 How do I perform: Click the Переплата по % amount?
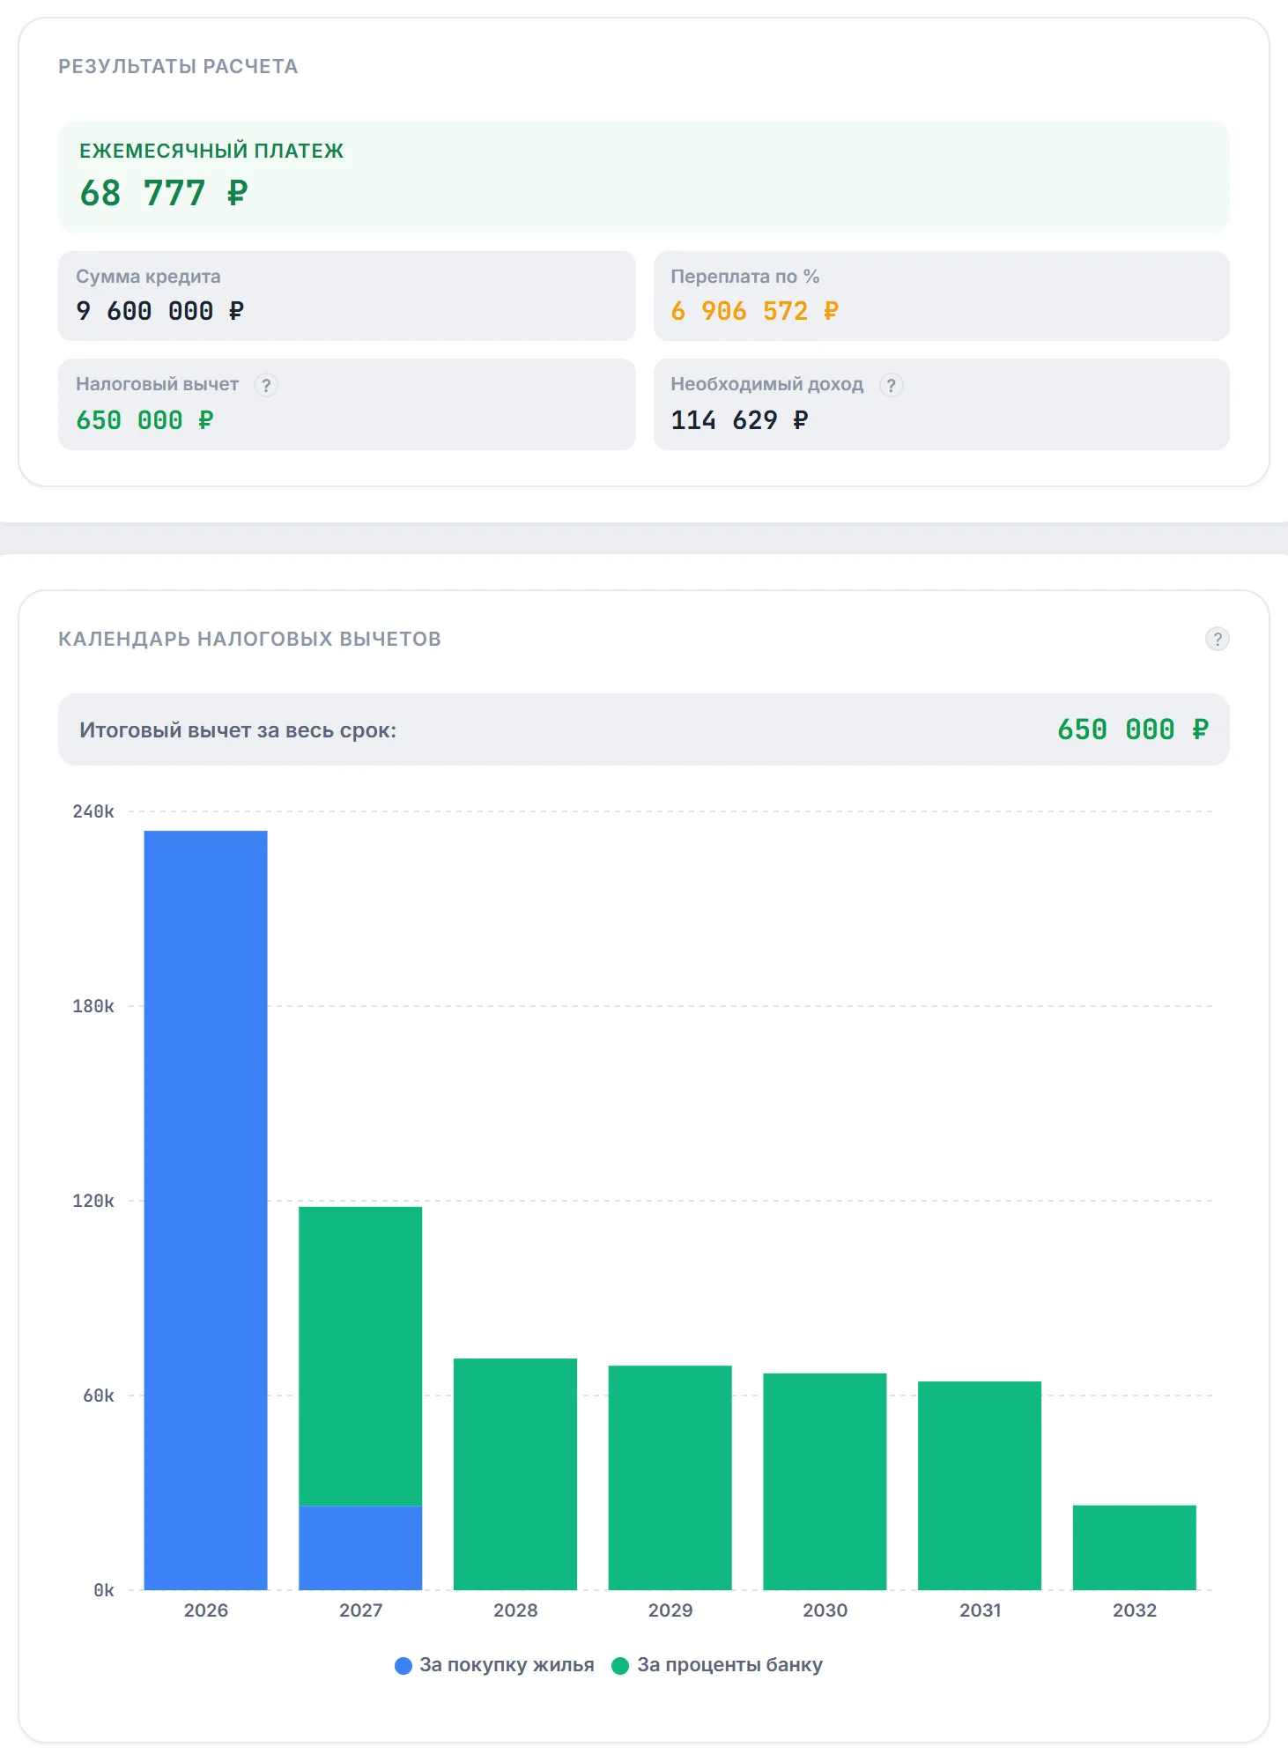[755, 311]
